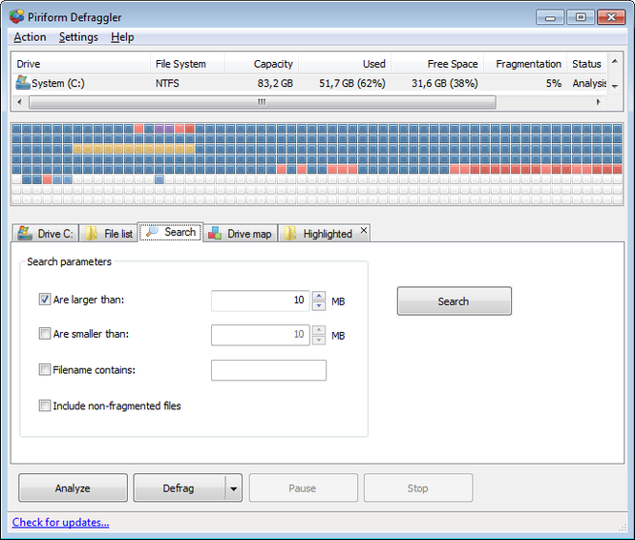The width and height of the screenshot is (635, 540).
Task: Open the Help menu
Action: [x=122, y=37]
